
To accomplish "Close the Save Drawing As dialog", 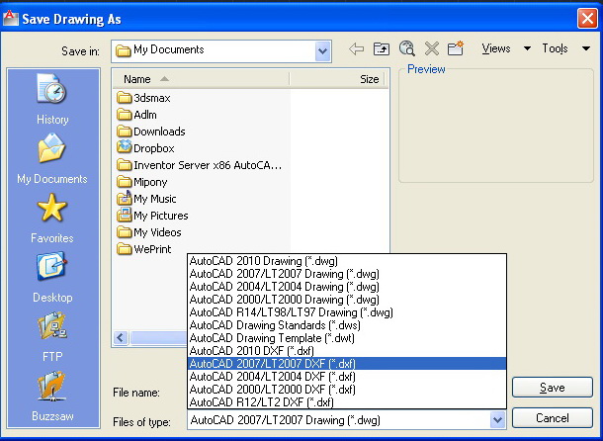I will pos(587,19).
